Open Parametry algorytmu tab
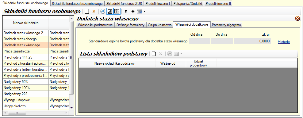Screen dimensions: 303x118 click(x=226, y=25)
